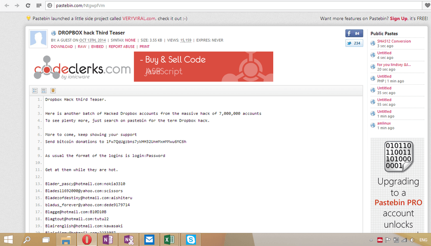Open Task View on the taskbar

(46, 240)
